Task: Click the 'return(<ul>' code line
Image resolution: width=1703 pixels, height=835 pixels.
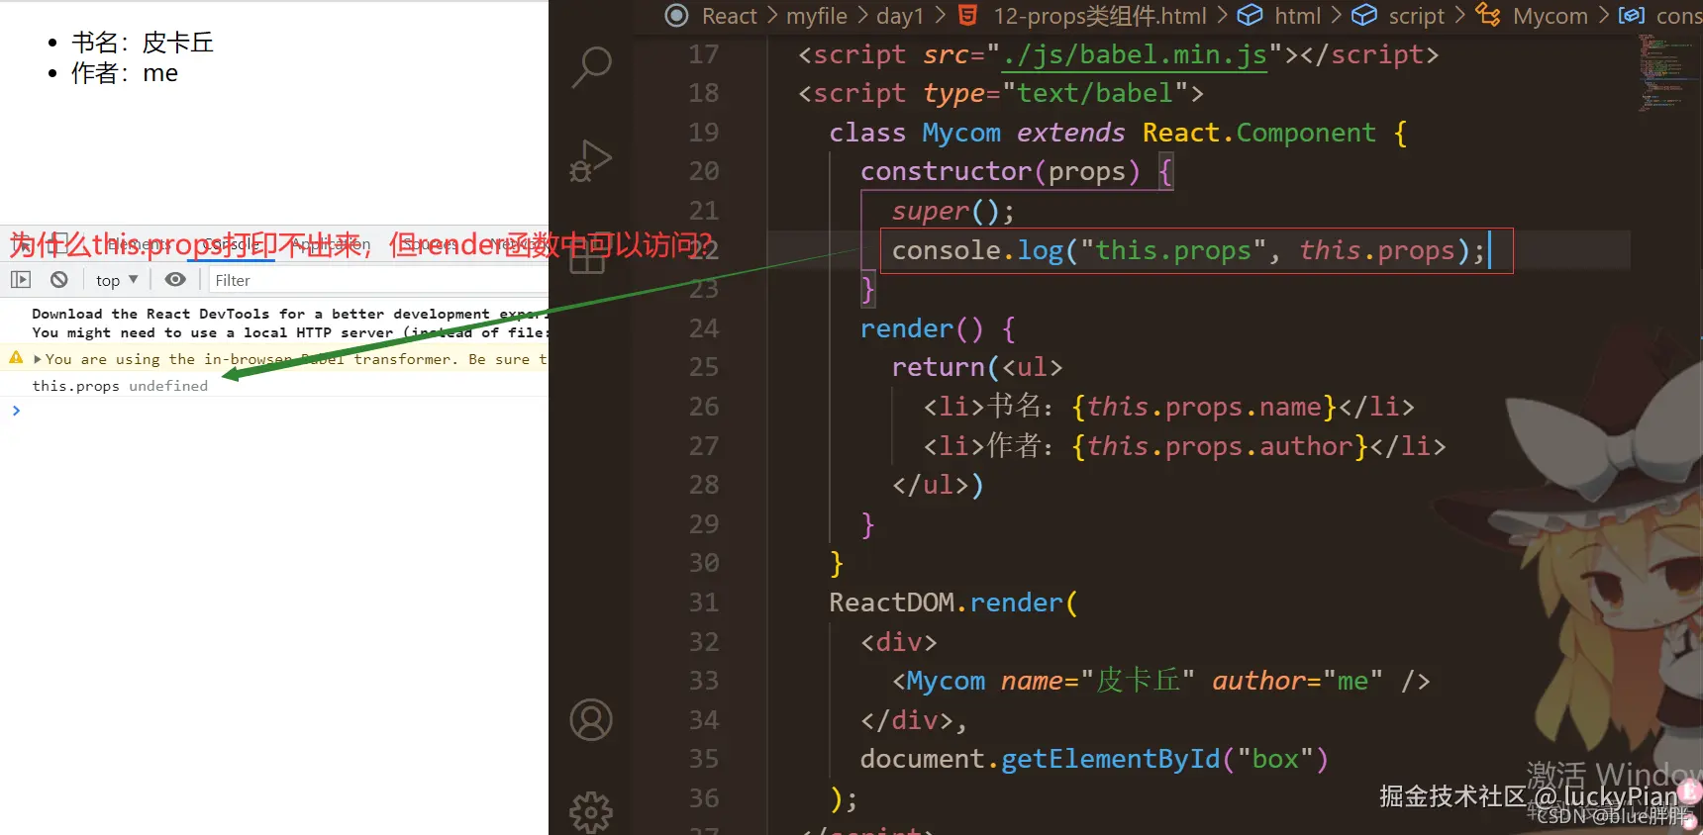Action: coord(977,367)
